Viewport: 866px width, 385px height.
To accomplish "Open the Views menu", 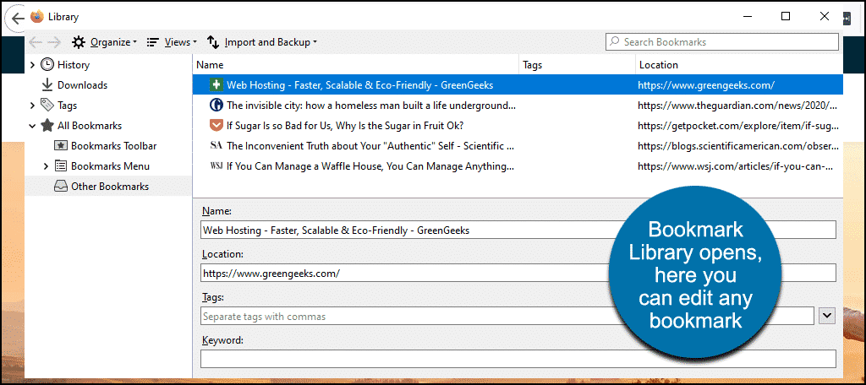I will (172, 42).
